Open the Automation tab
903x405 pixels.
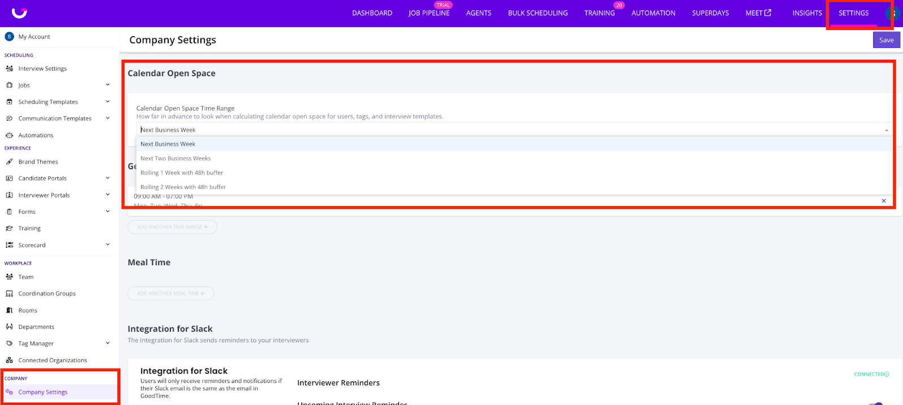(653, 13)
